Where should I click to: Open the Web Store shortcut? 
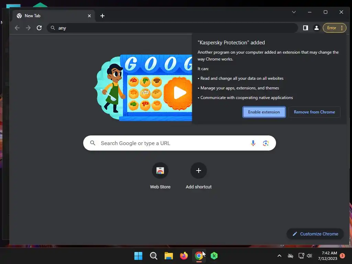(x=160, y=176)
